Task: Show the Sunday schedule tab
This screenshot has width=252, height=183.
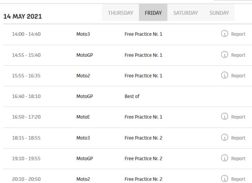Action: pos(219,13)
